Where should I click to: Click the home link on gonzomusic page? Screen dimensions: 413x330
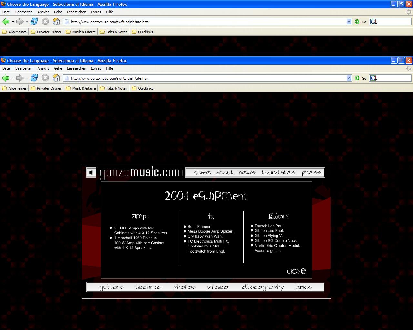202,172
